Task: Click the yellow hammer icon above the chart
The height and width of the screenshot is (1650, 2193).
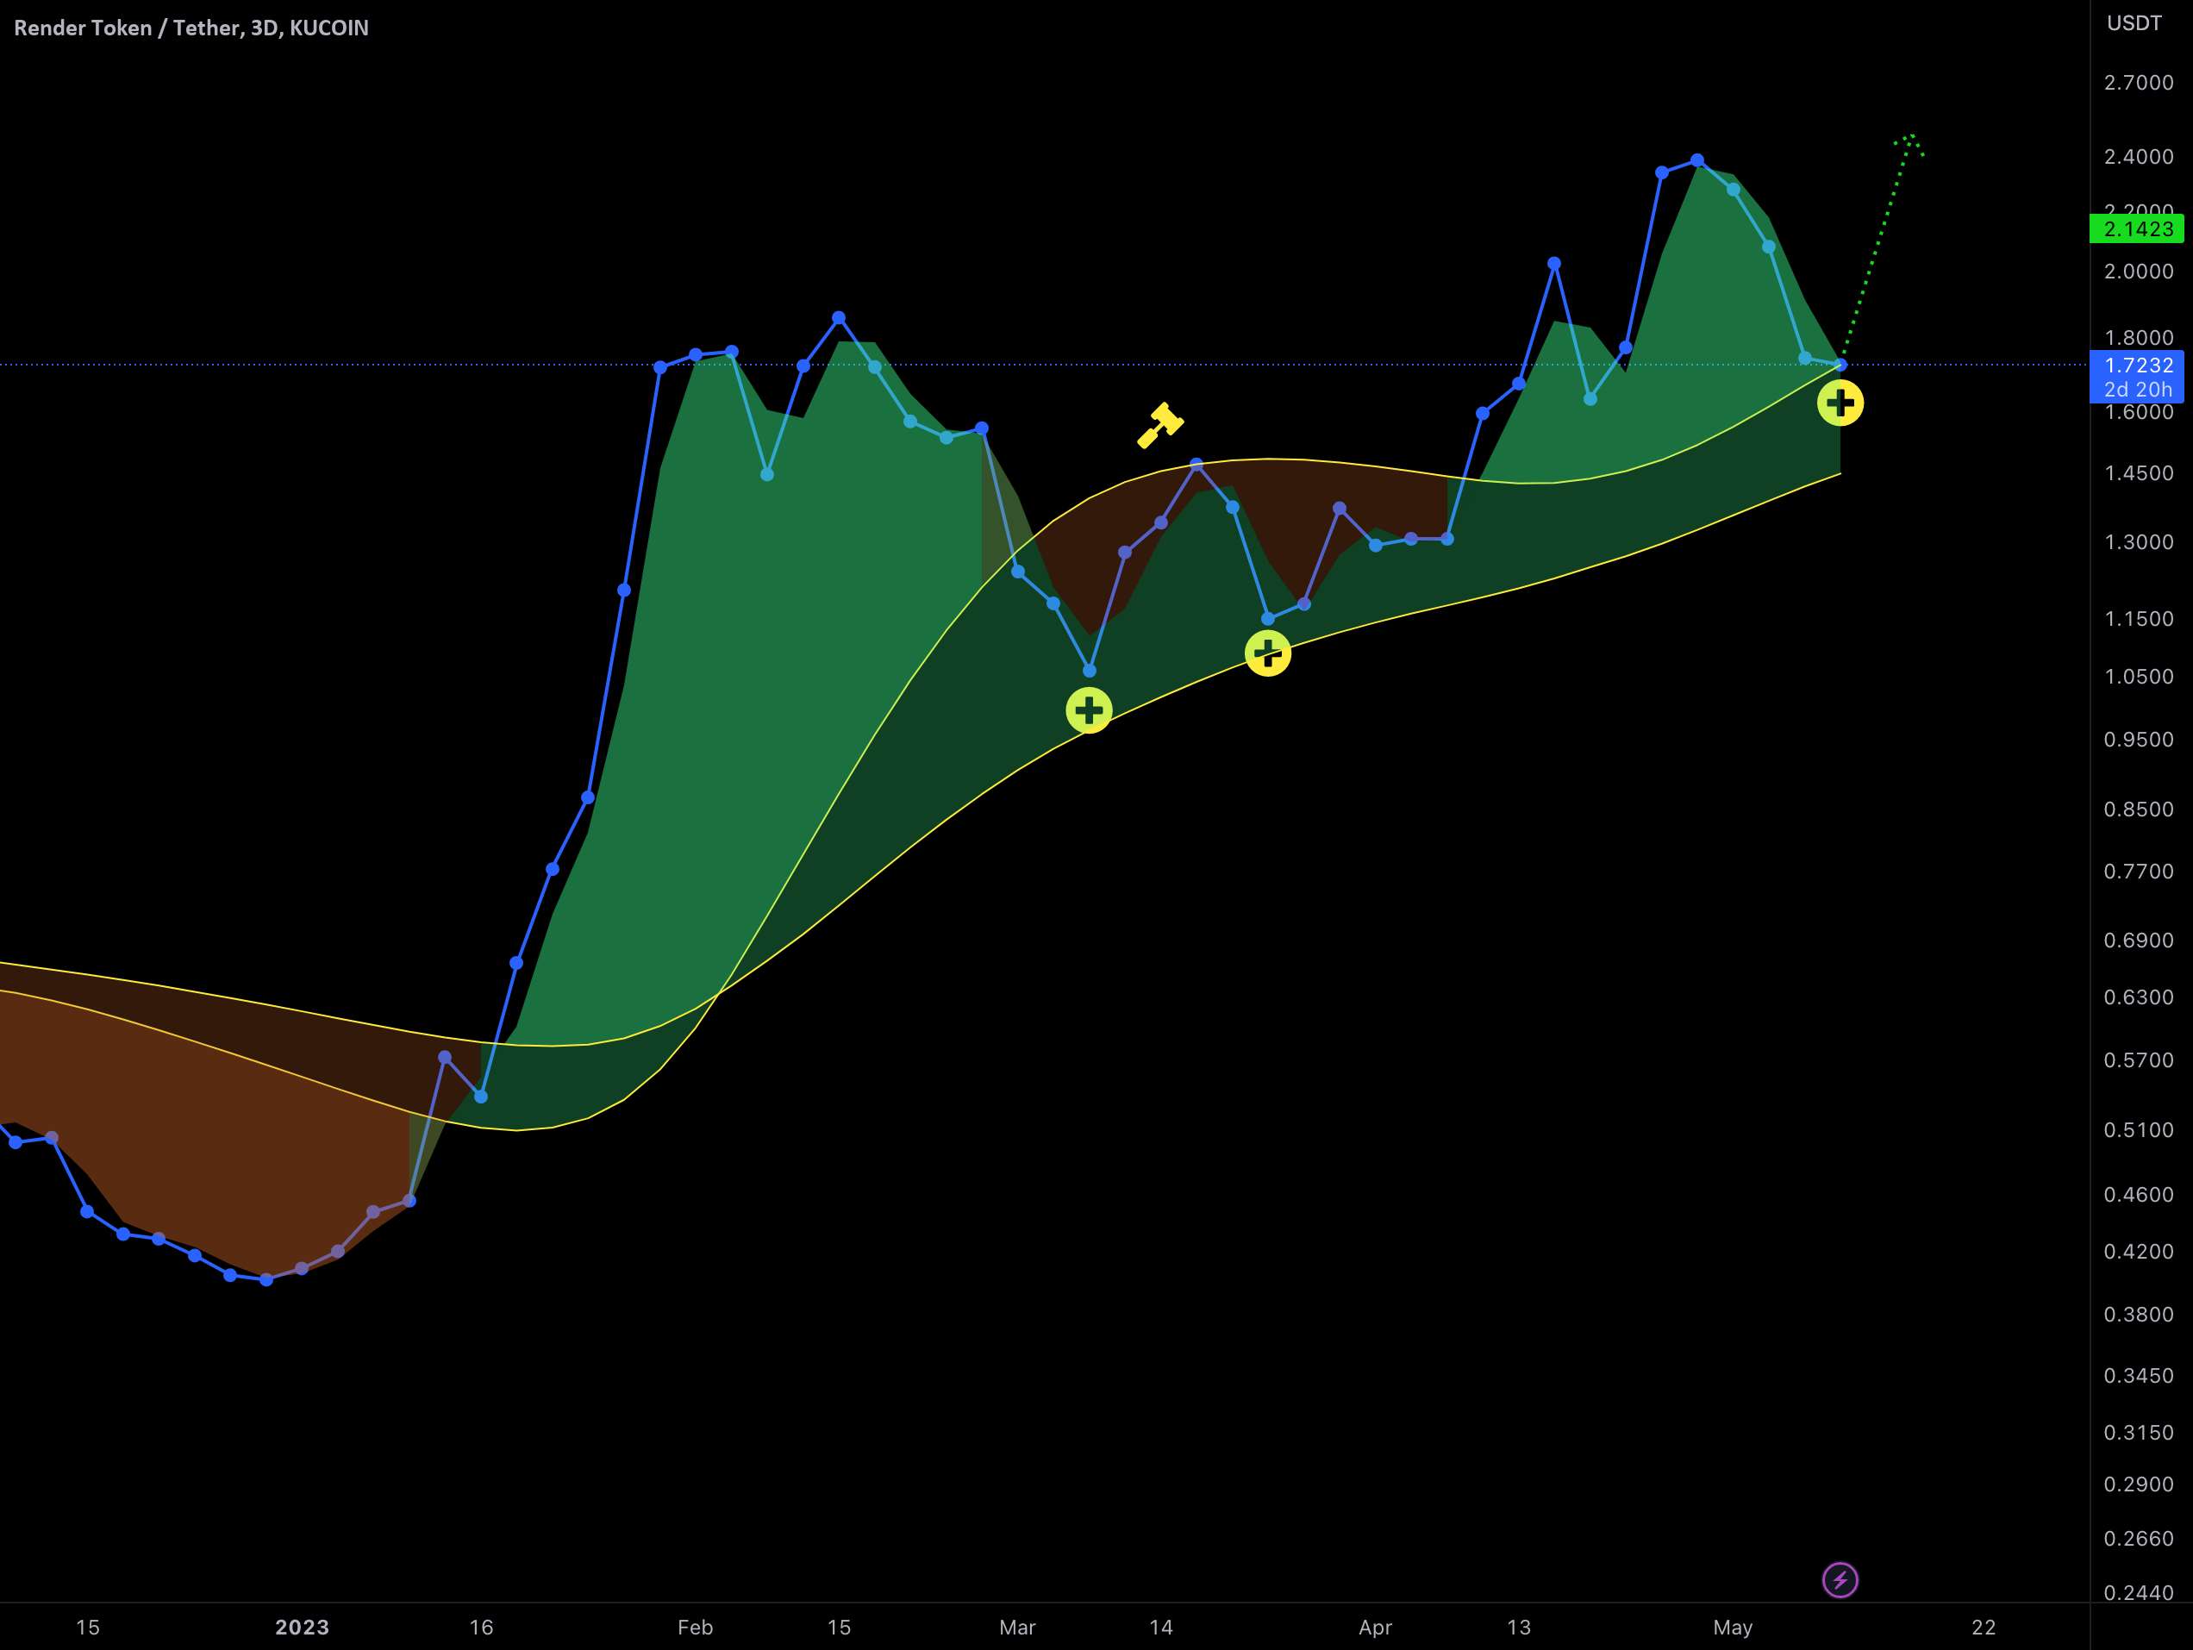Action: tap(1160, 425)
